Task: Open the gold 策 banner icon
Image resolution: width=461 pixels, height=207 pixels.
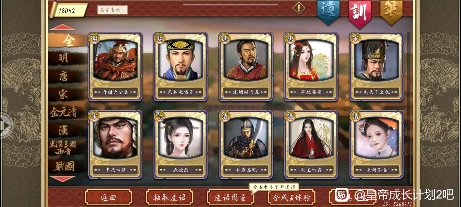Action: coord(391,12)
